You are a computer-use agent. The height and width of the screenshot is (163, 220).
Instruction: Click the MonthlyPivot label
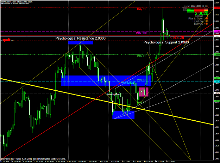pos(114,95)
